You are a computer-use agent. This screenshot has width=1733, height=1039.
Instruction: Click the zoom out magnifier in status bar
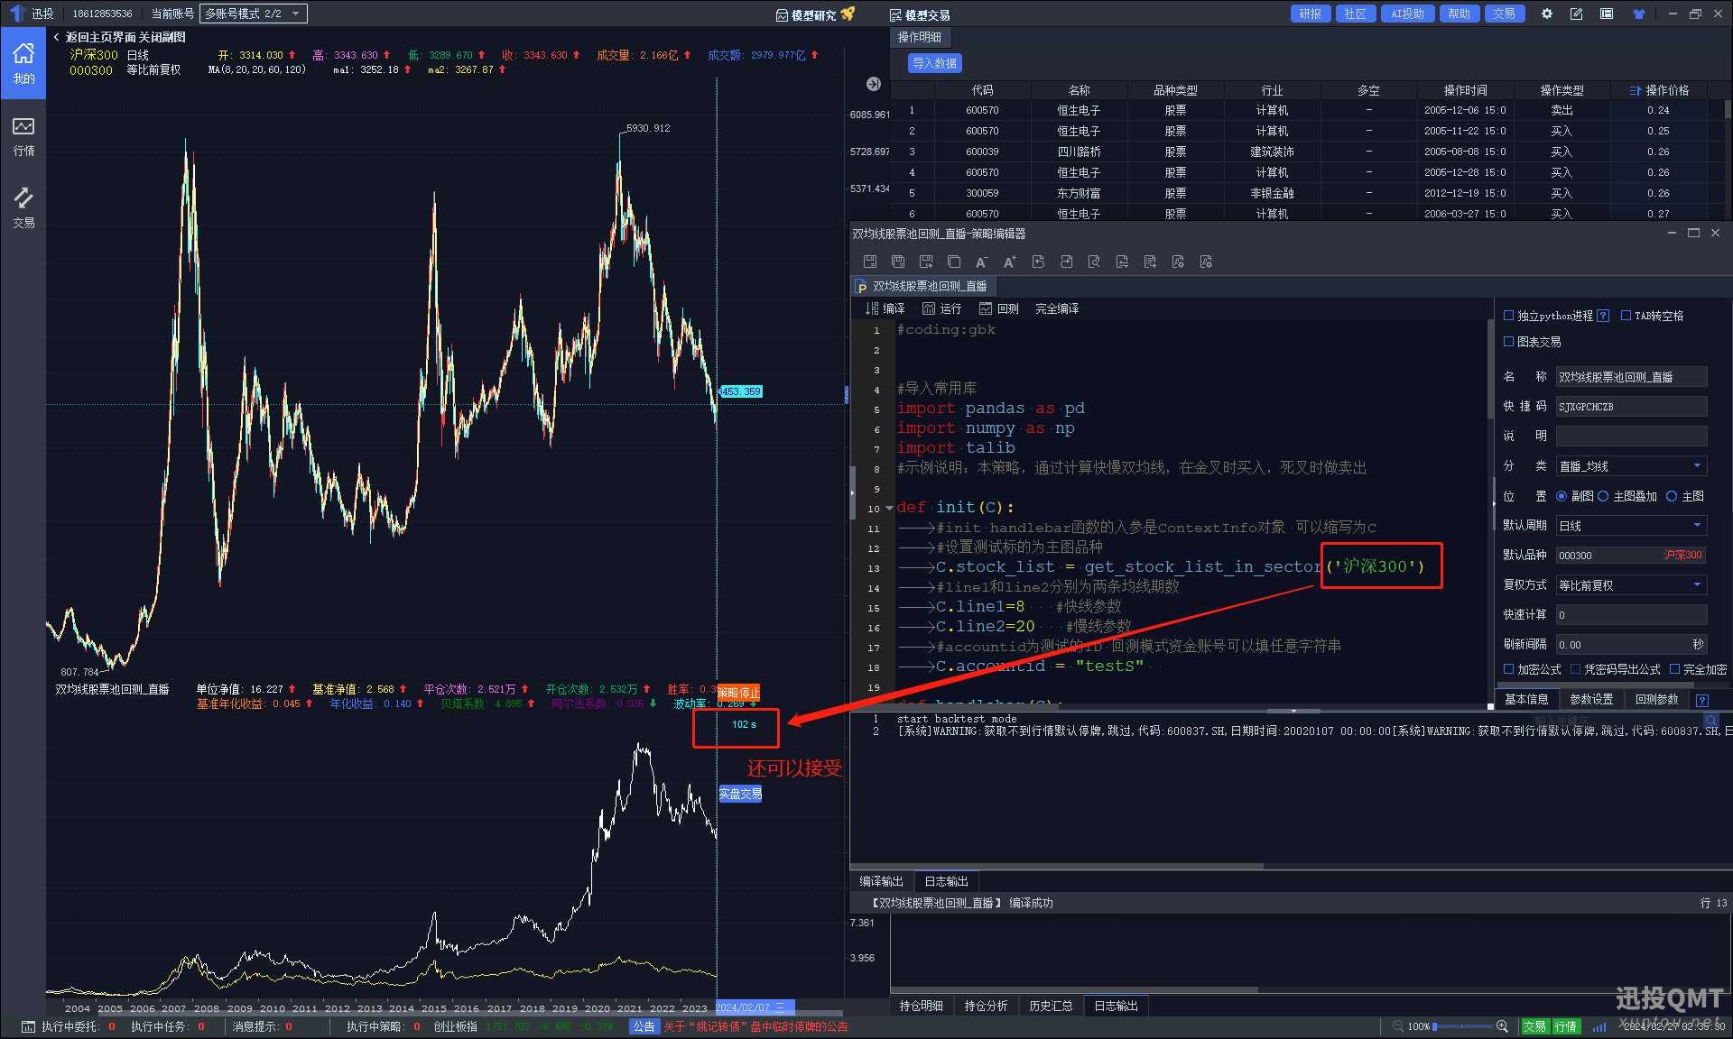[1398, 1026]
